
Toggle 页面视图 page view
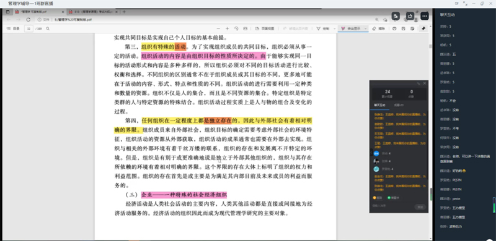click(262, 28)
